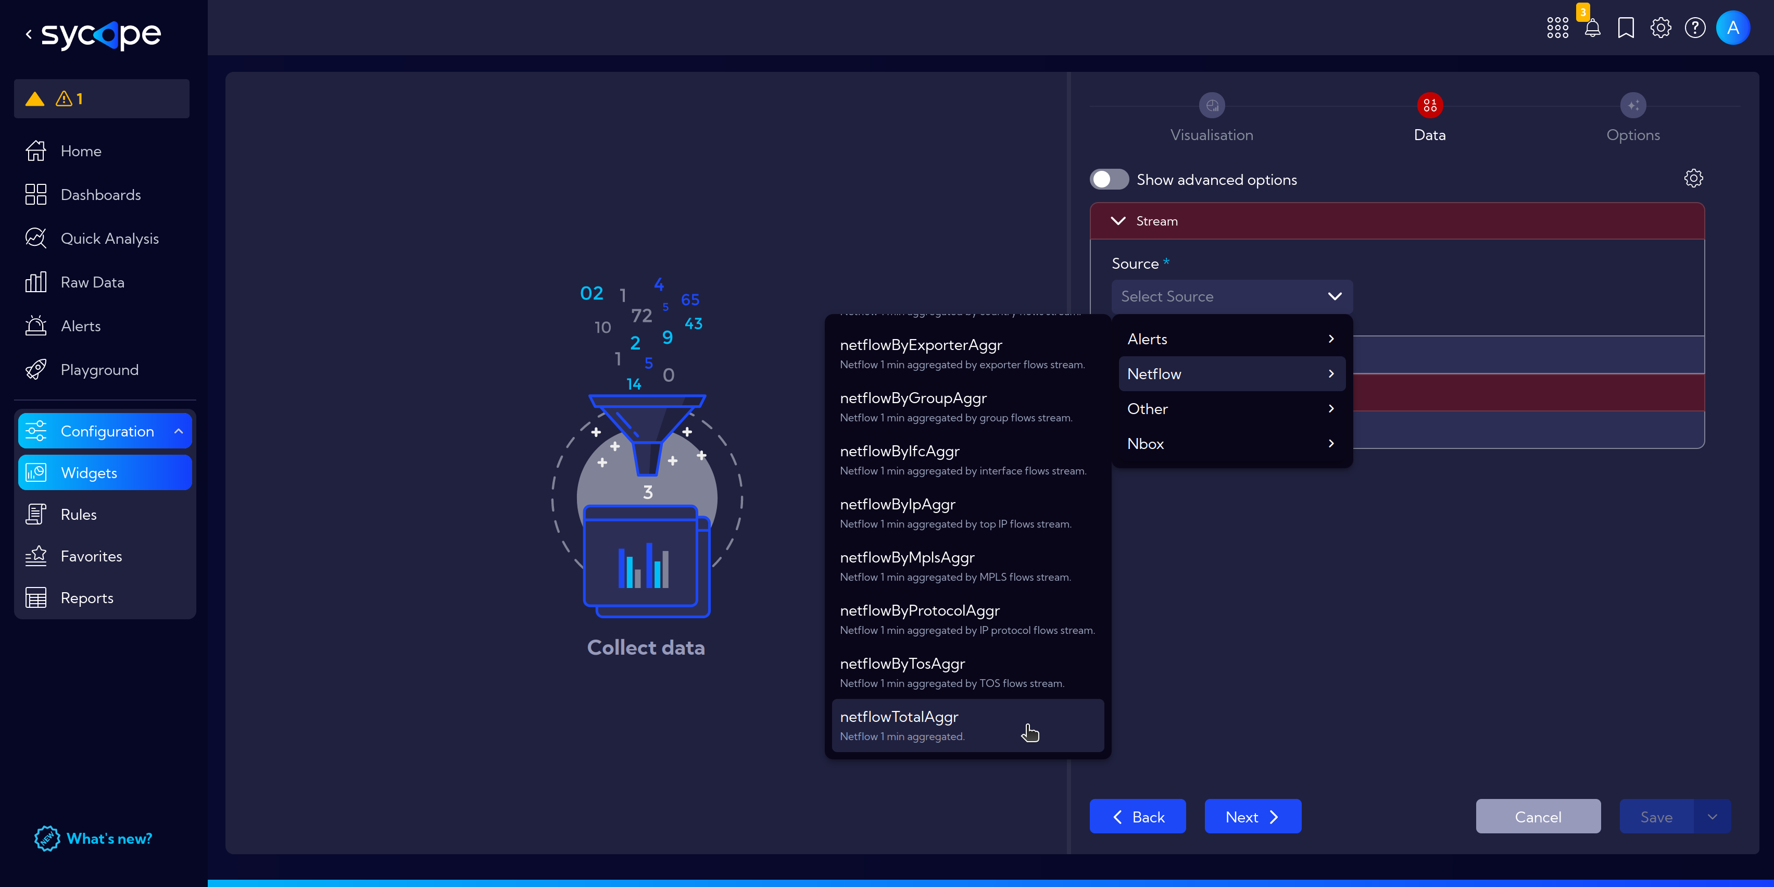Screen dimensions: 1774x887
Task: Switch to the Options step label
Action: (1633, 135)
